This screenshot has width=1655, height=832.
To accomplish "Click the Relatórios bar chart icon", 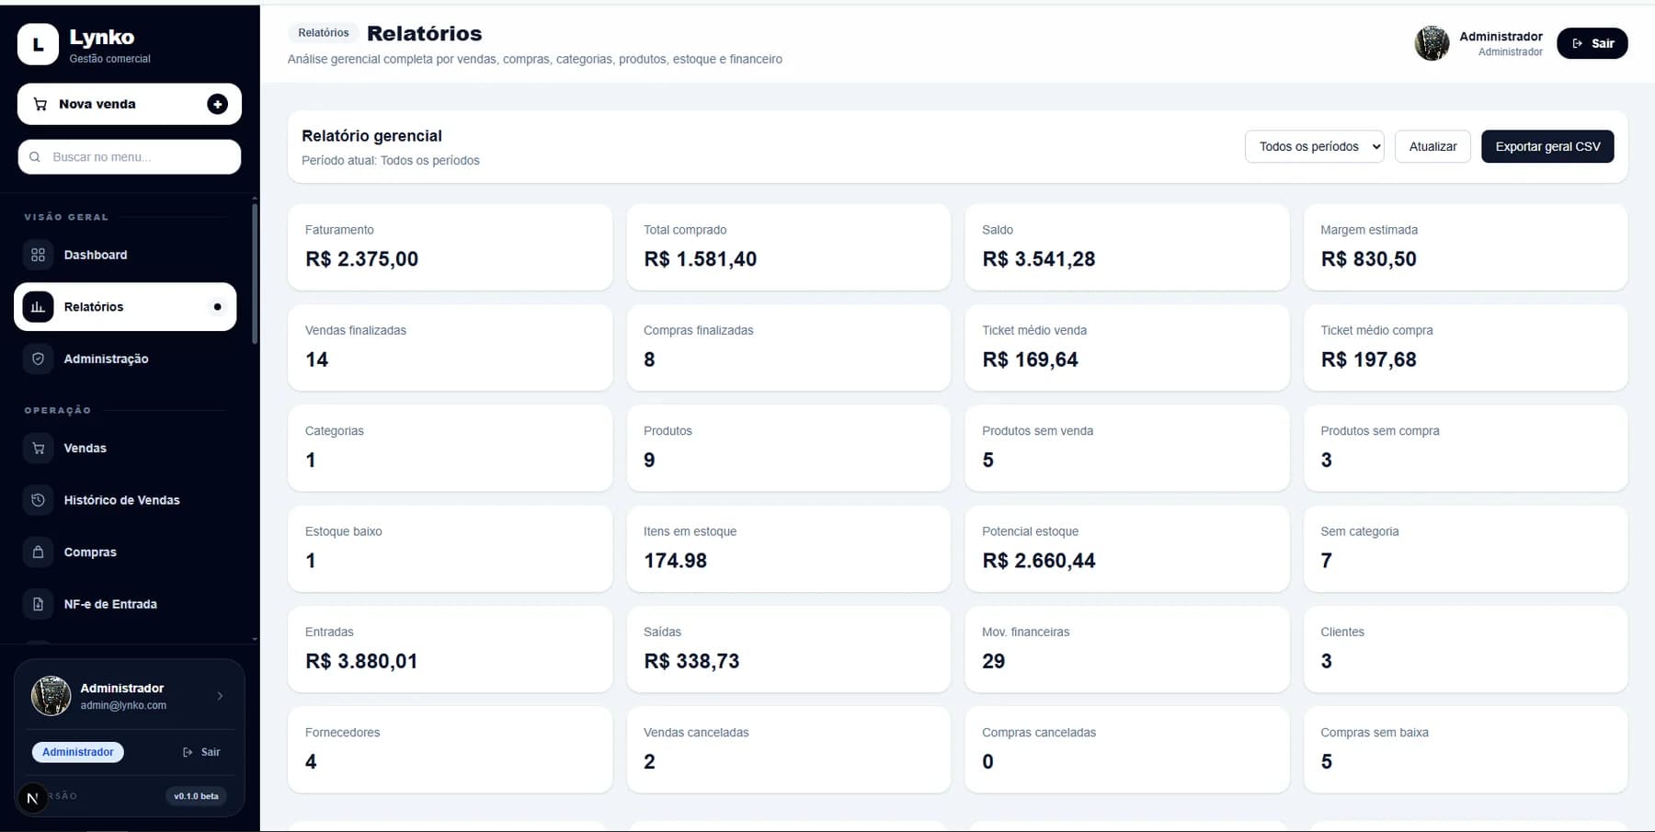I will pos(38,307).
